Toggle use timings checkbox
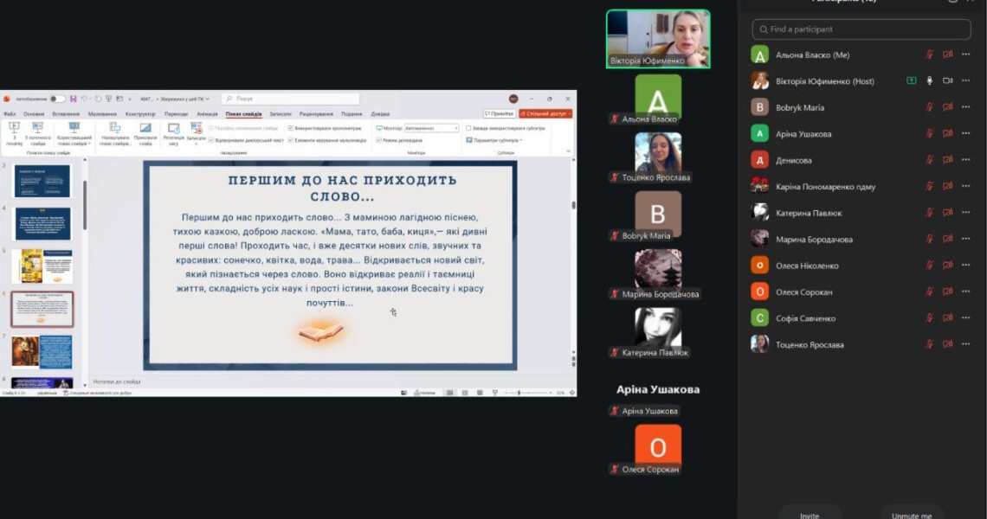This screenshot has height=519, width=987. pos(290,128)
